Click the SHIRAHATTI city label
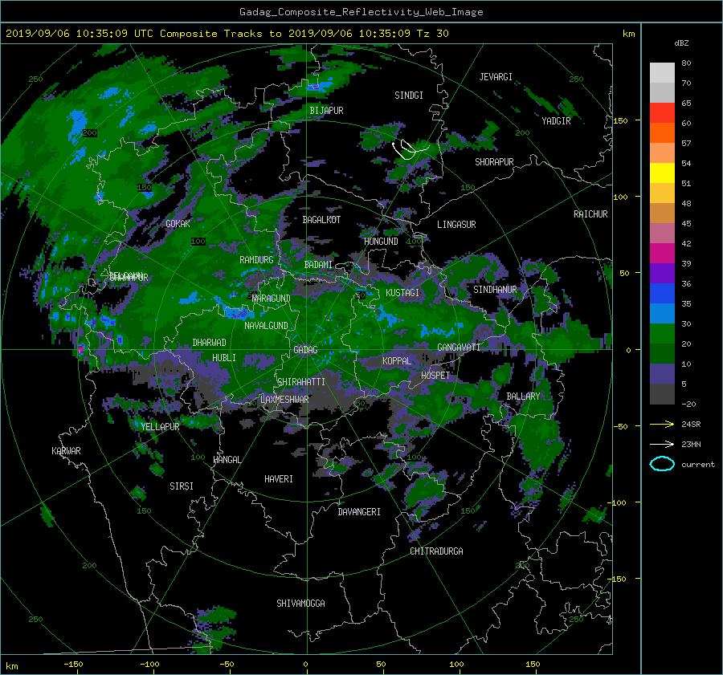The width and height of the screenshot is (723, 675). tap(301, 382)
